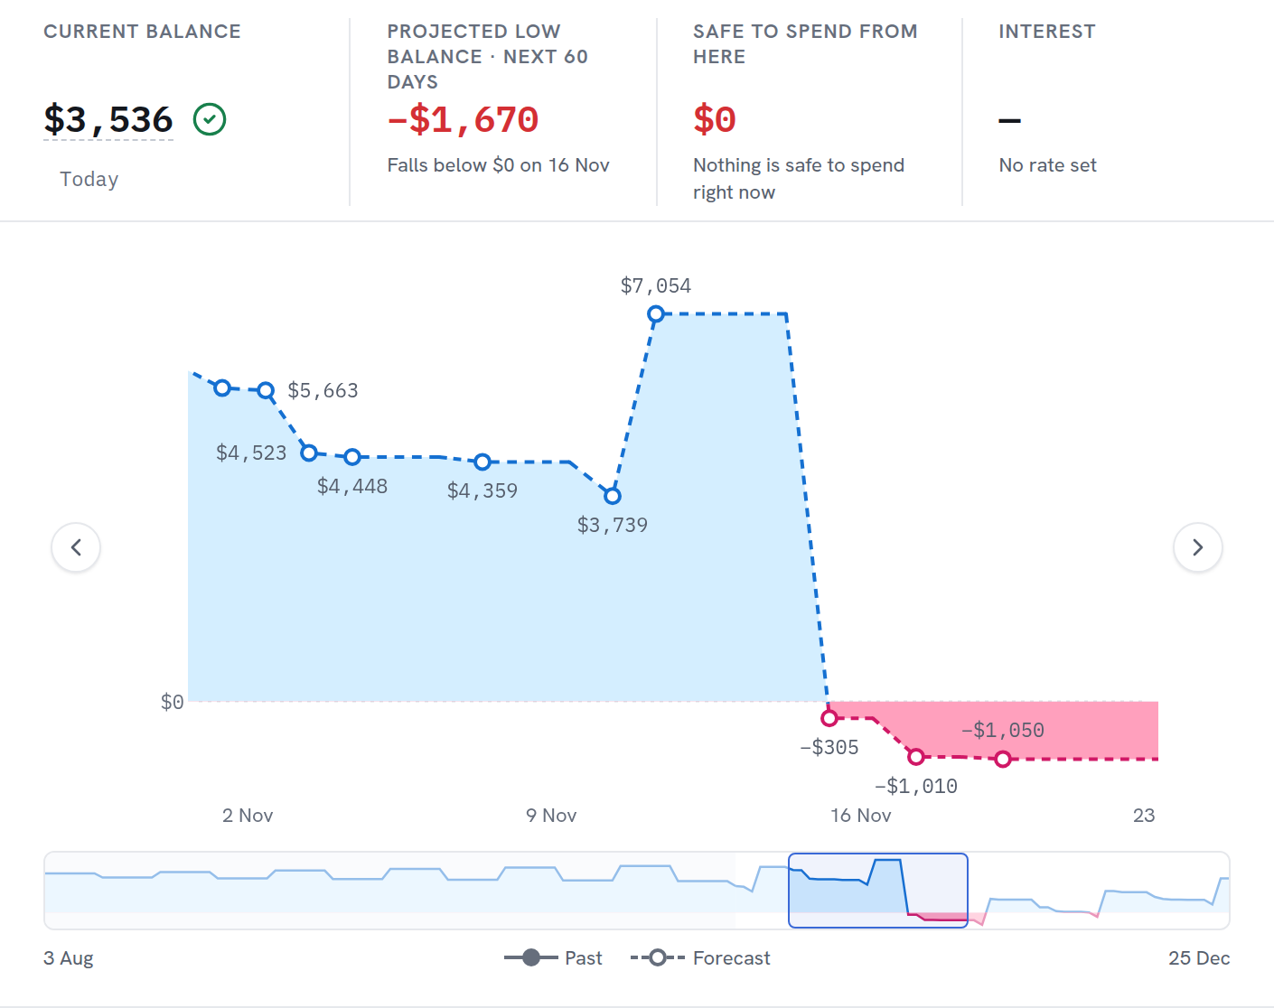
Task: Select the $7,054 forecast peak point
Action: [656, 314]
